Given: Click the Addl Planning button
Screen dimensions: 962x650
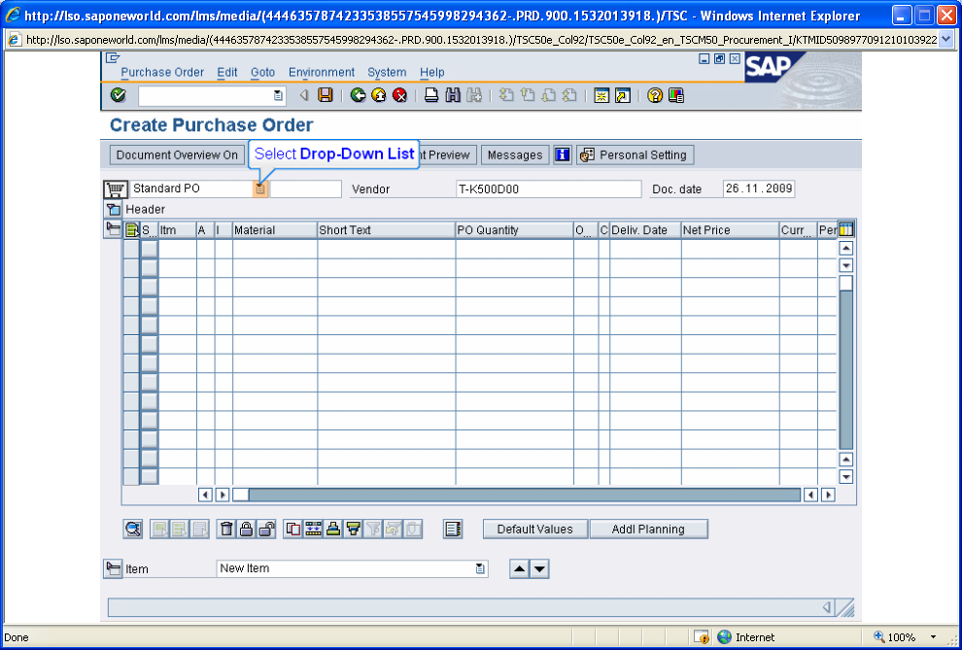Looking at the screenshot, I should click(648, 530).
